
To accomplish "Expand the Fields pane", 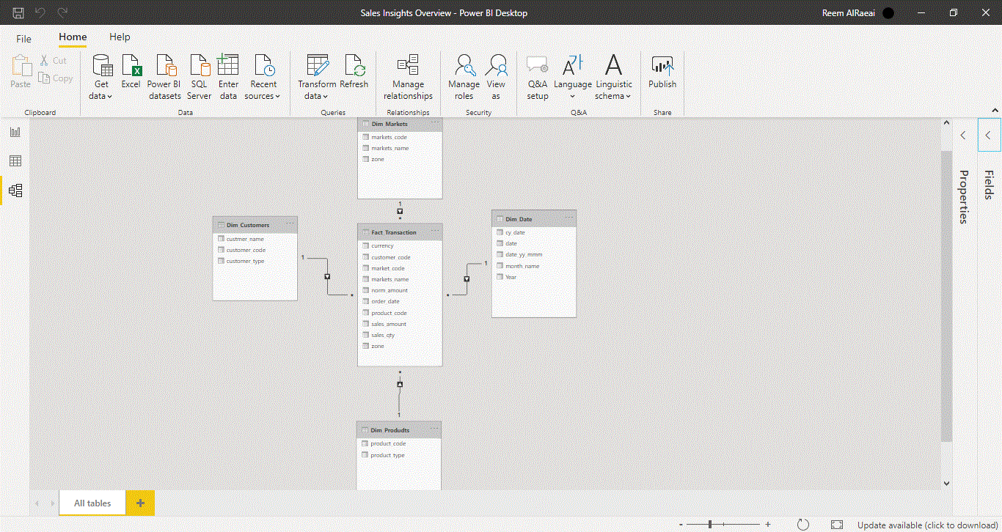I will pos(988,136).
